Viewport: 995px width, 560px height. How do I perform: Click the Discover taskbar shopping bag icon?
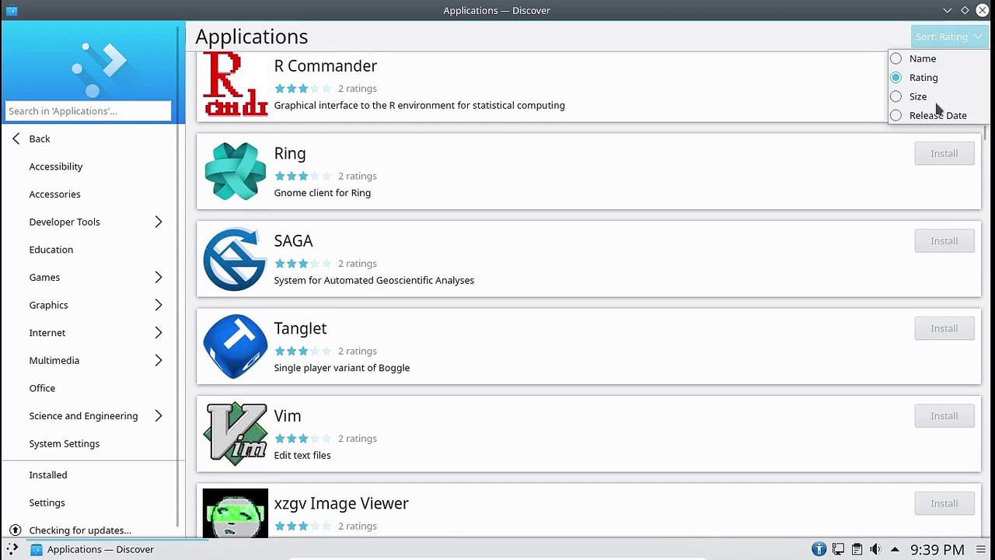point(36,549)
